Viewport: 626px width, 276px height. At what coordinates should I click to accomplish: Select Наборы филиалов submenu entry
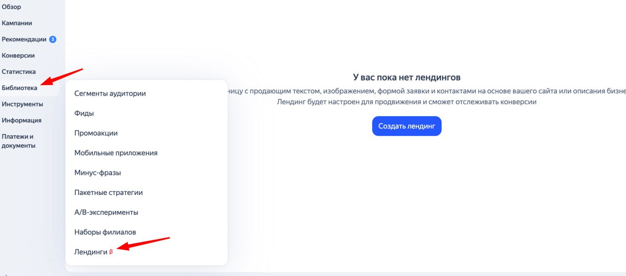point(105,232)
